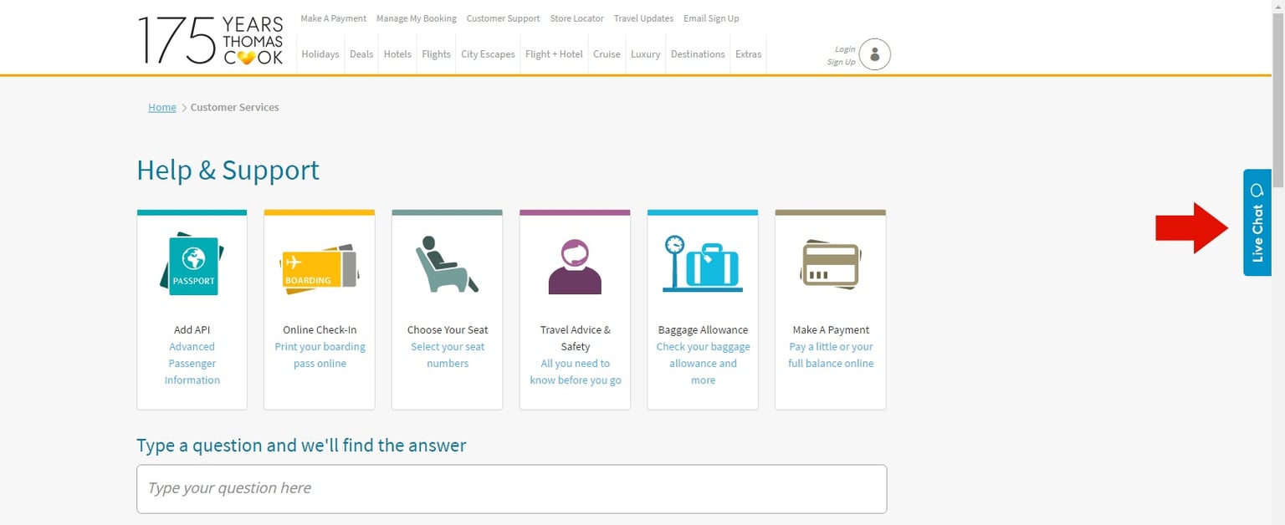Open Travel Advice & Safety via the person icon
Image resolution: width=1285 pixels, height=525 pixels.
point(575,263)
